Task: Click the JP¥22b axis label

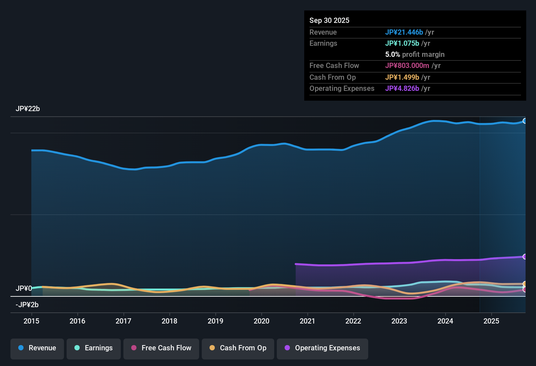Action: (x=28, y=108)
